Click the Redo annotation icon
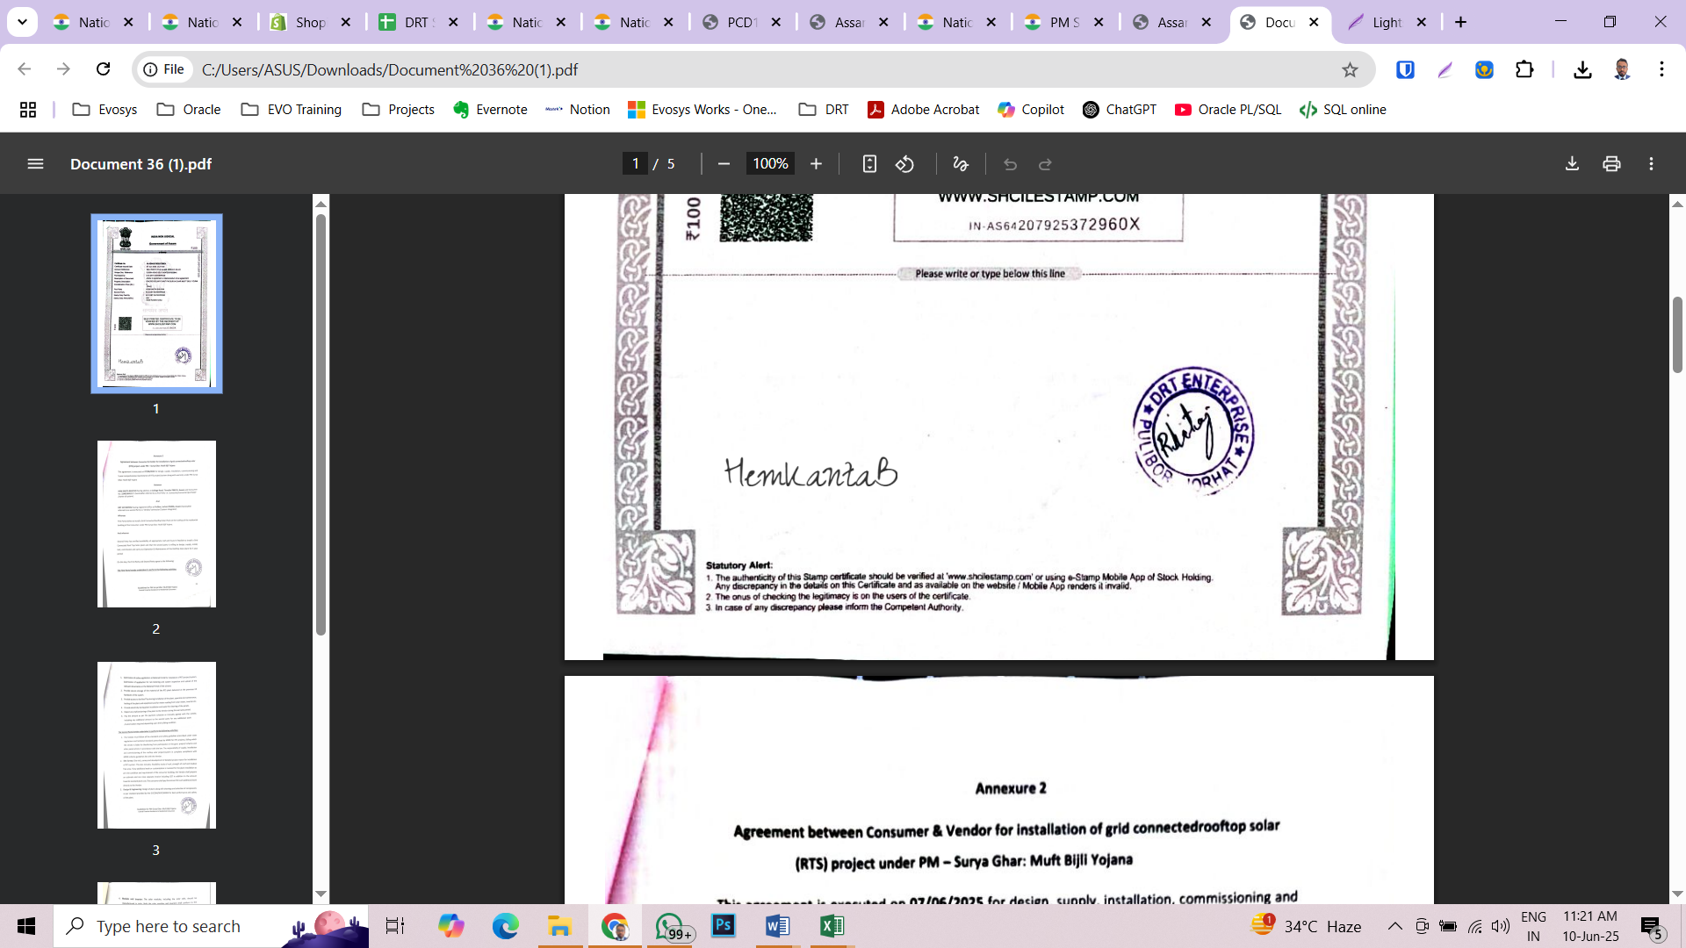This screenshot has width=1686, height=948. [x=1045, y=164]
